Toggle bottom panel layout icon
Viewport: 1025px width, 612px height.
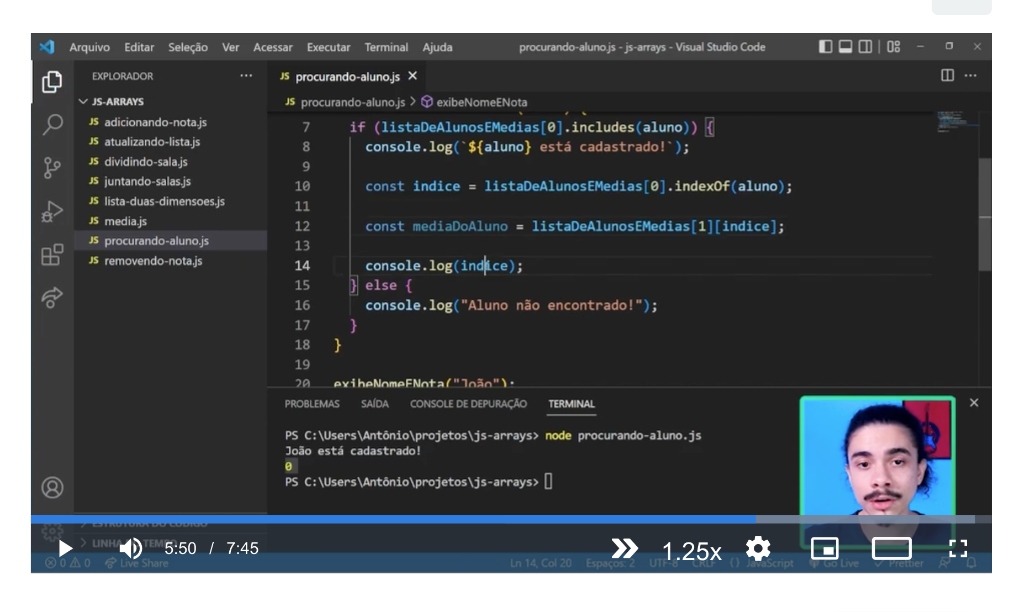coord(845,47)
